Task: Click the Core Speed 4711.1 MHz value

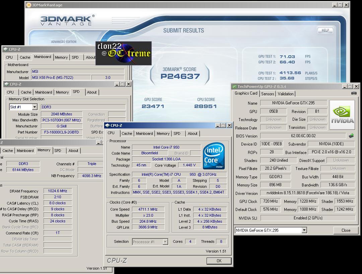Action: click(148, 209)
